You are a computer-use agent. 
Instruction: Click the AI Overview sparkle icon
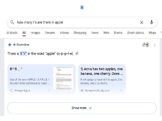coord(10,45)
